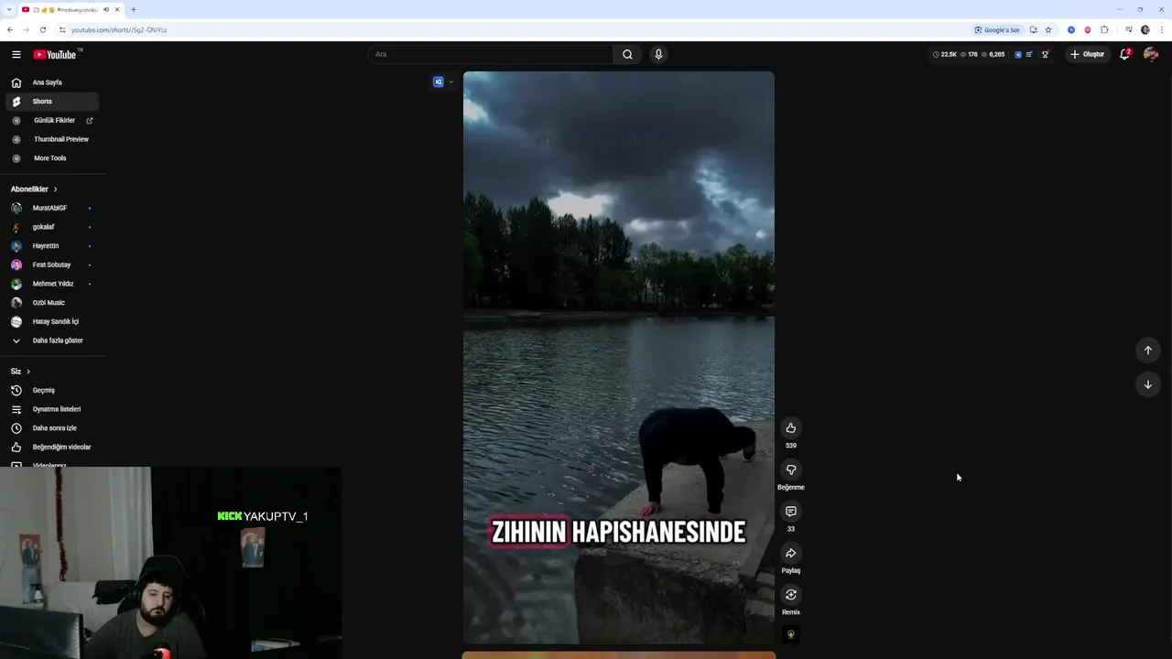Expand the Abonelikler section
Image resolution: width=1172 pixels, height=659 pixels.
(x=34, y=189)
